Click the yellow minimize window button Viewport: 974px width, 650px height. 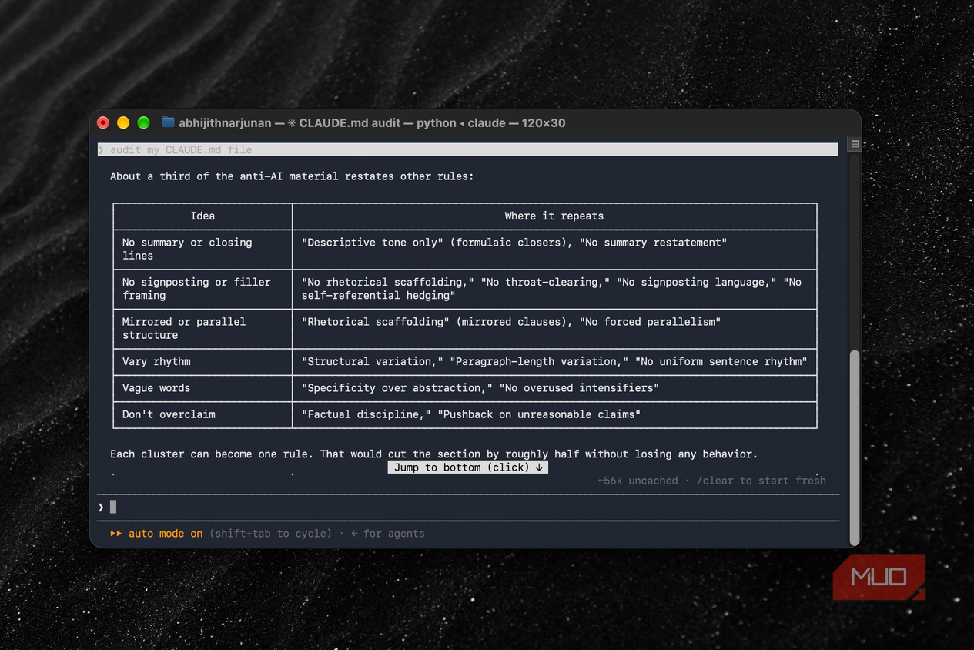(123, 122)
